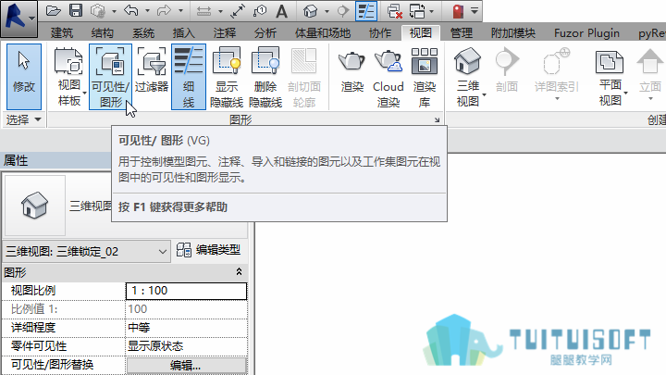Image resolution: width=666 pixels, height=375 pixels.
Task: Open the 3D view type selector combo box
Action: tap(86, 252)
